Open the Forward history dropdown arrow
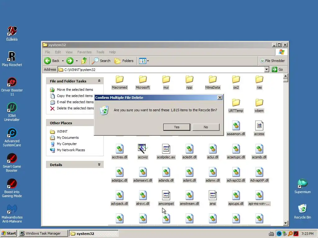 point(77,61)
